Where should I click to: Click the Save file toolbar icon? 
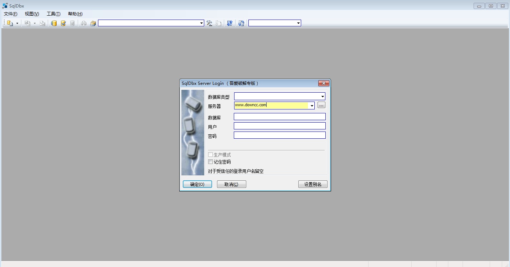coord(28,23)
